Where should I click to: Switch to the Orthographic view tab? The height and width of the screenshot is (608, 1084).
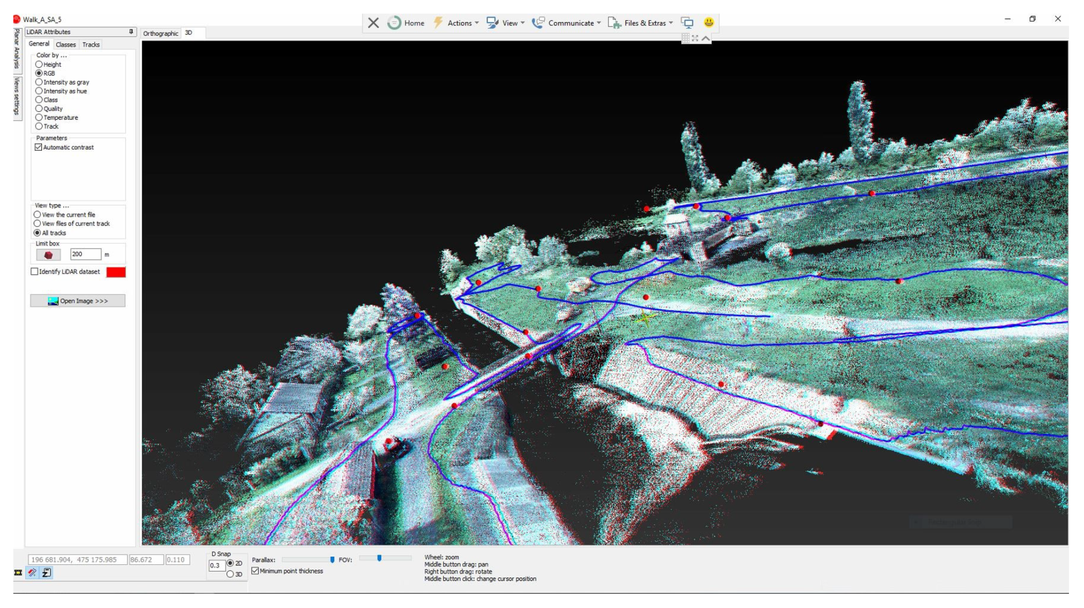coord(160,33)
